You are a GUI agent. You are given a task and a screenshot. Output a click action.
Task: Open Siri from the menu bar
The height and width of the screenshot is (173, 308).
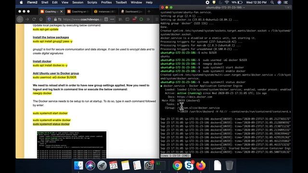coord(279,2)
